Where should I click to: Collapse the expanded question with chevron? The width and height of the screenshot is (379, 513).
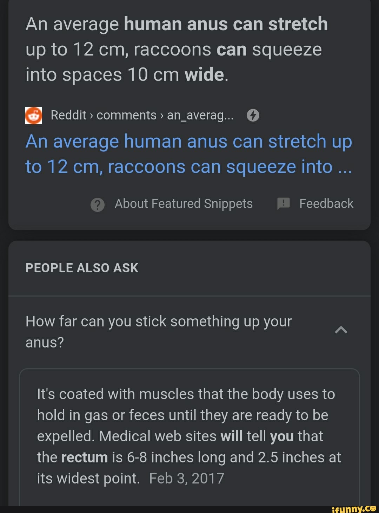pyautogui.click(x=341, y=330)
